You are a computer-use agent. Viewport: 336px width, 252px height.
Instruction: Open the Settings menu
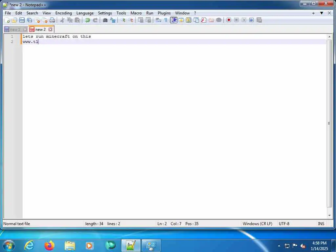coord(105,13)
